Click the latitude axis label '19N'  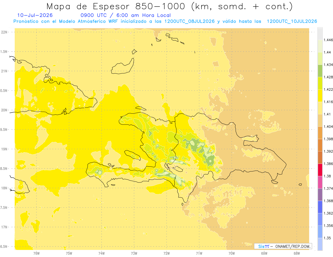(x=4, y=149)
